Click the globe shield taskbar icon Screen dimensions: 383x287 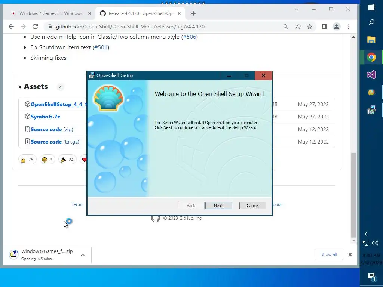click(371, 93)
